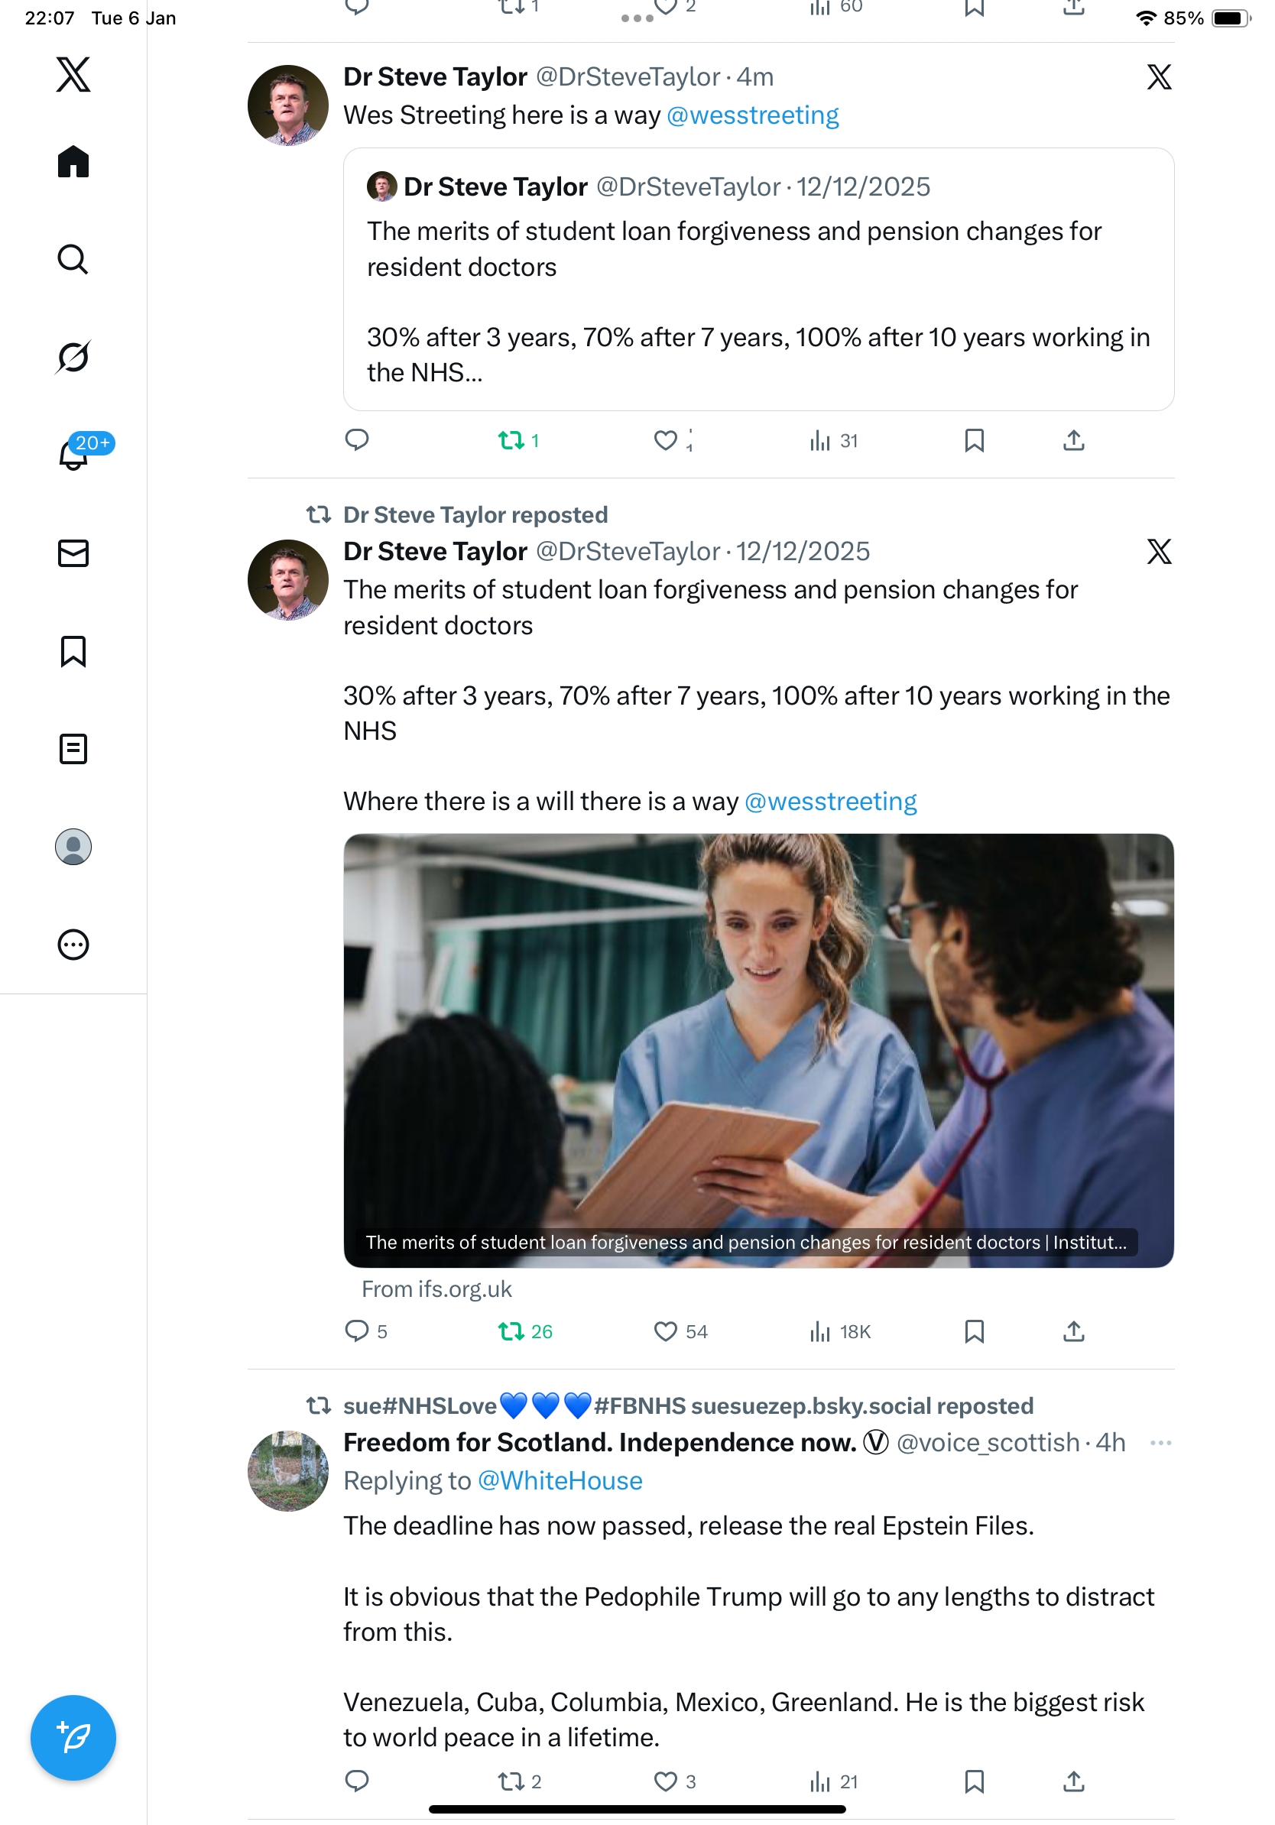This screenshot has height=1825, width=1275.
Task: Open the Grok icon in the sidebar
Action: click(x=73, y=357)
